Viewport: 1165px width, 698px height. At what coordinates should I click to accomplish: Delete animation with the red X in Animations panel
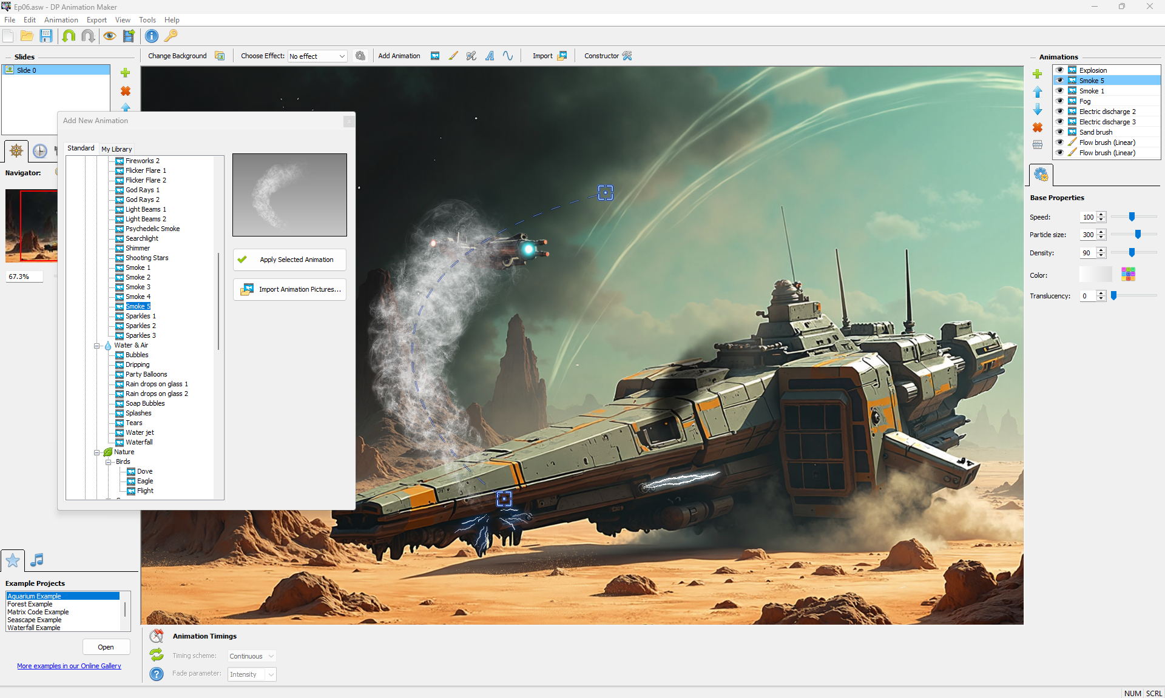1038,127
